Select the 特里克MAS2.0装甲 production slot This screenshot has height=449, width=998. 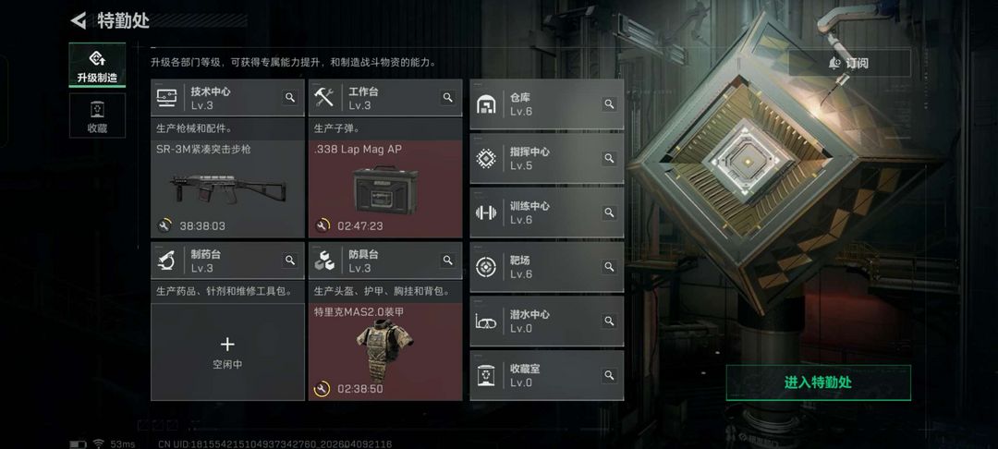coord(385,352)
